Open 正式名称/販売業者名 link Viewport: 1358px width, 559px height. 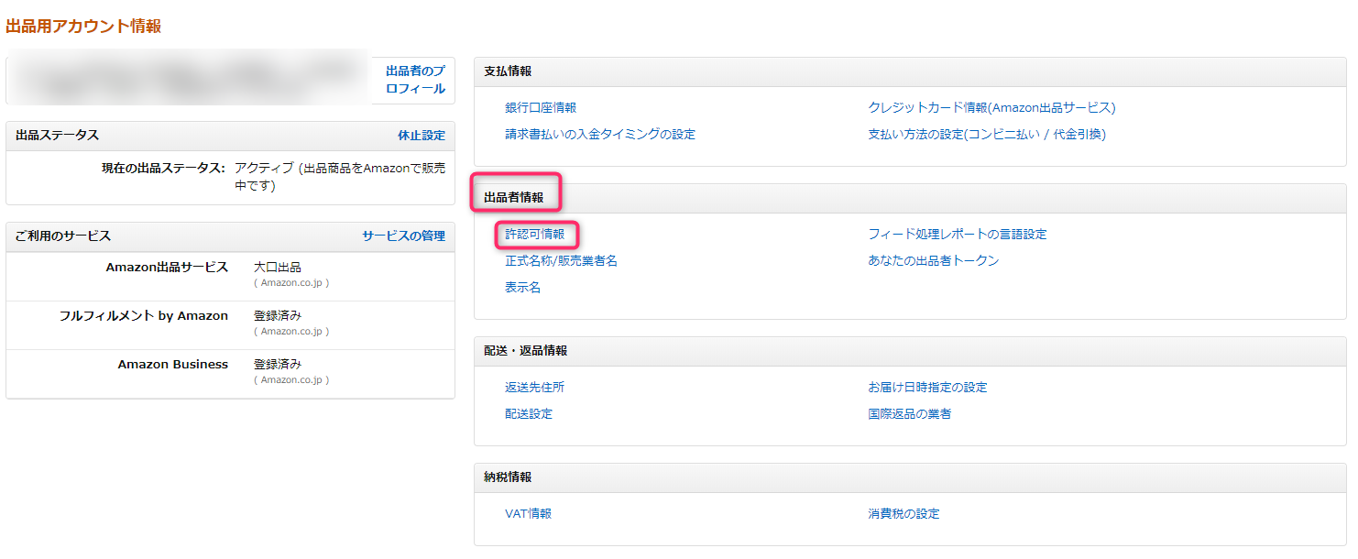[x=561, y=261]
